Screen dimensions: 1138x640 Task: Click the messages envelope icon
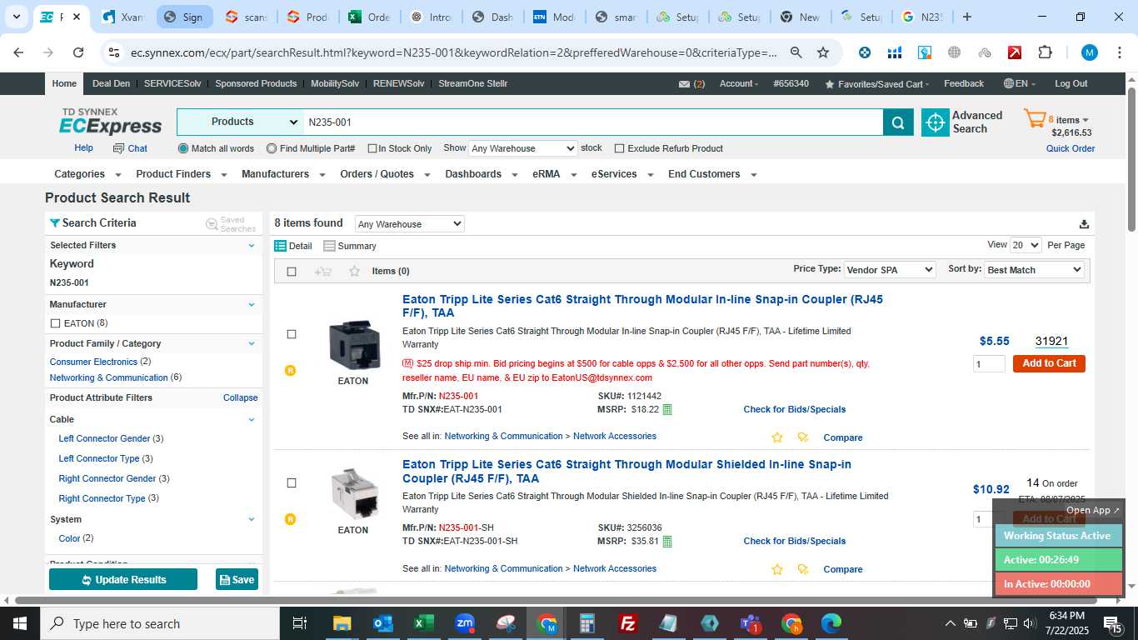684,84
